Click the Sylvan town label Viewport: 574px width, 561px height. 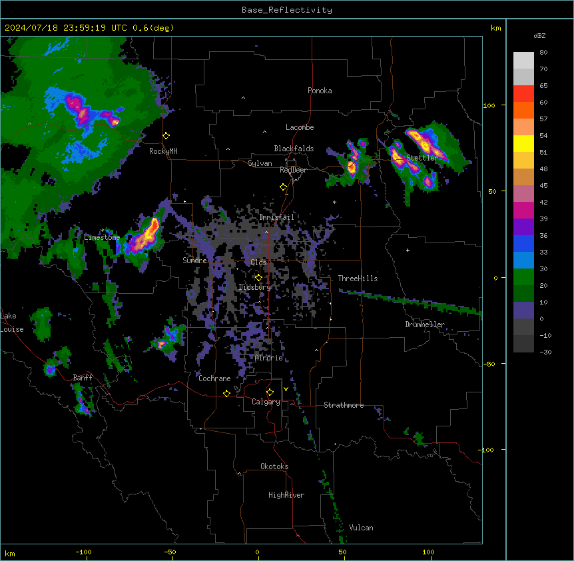[260, 163]
